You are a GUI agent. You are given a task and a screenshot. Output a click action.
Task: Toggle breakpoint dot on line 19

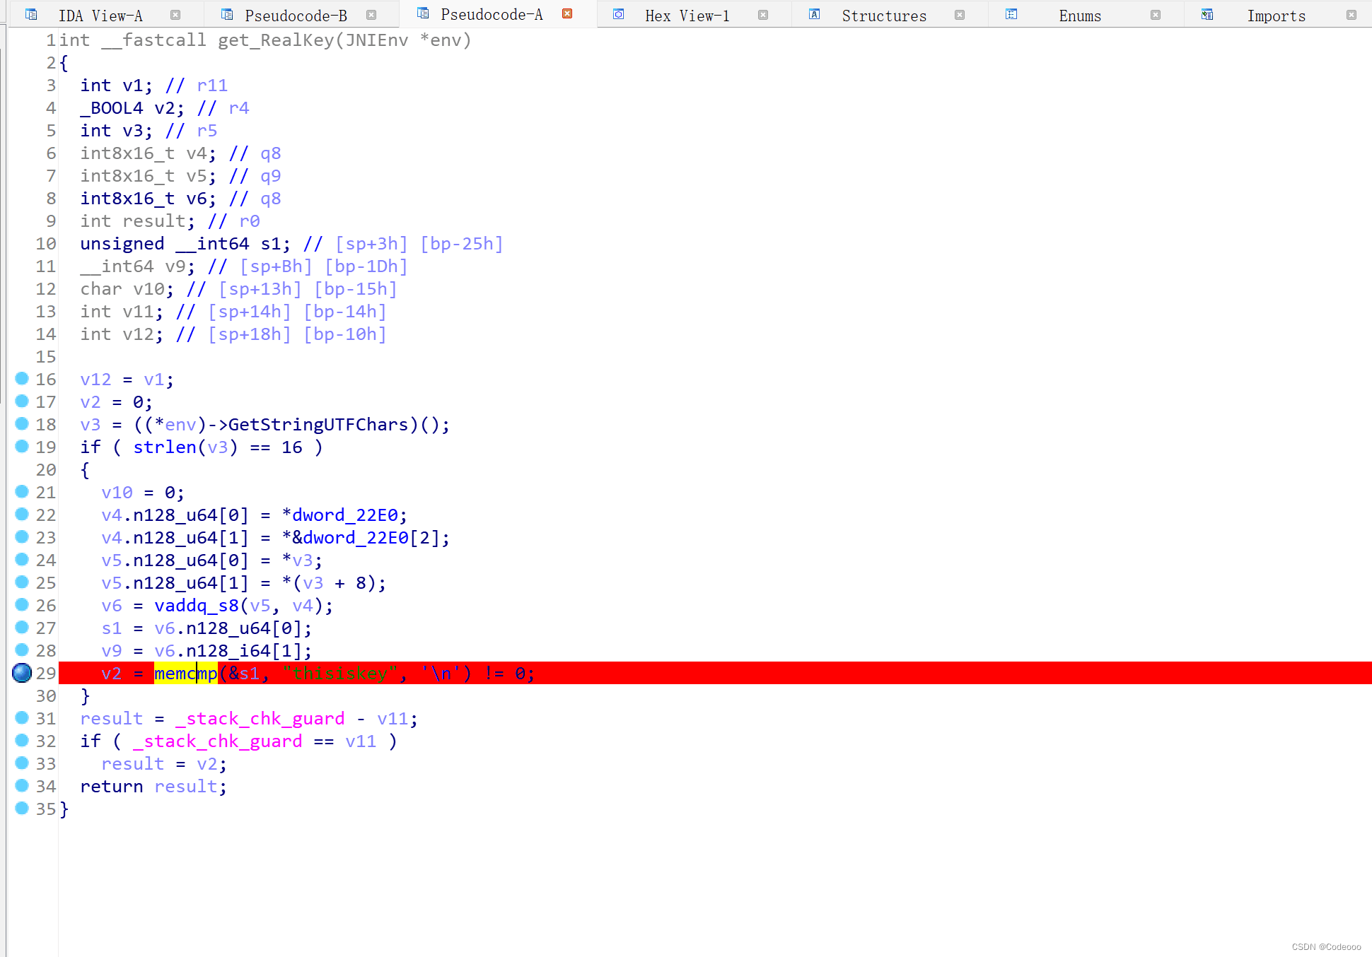22,446
